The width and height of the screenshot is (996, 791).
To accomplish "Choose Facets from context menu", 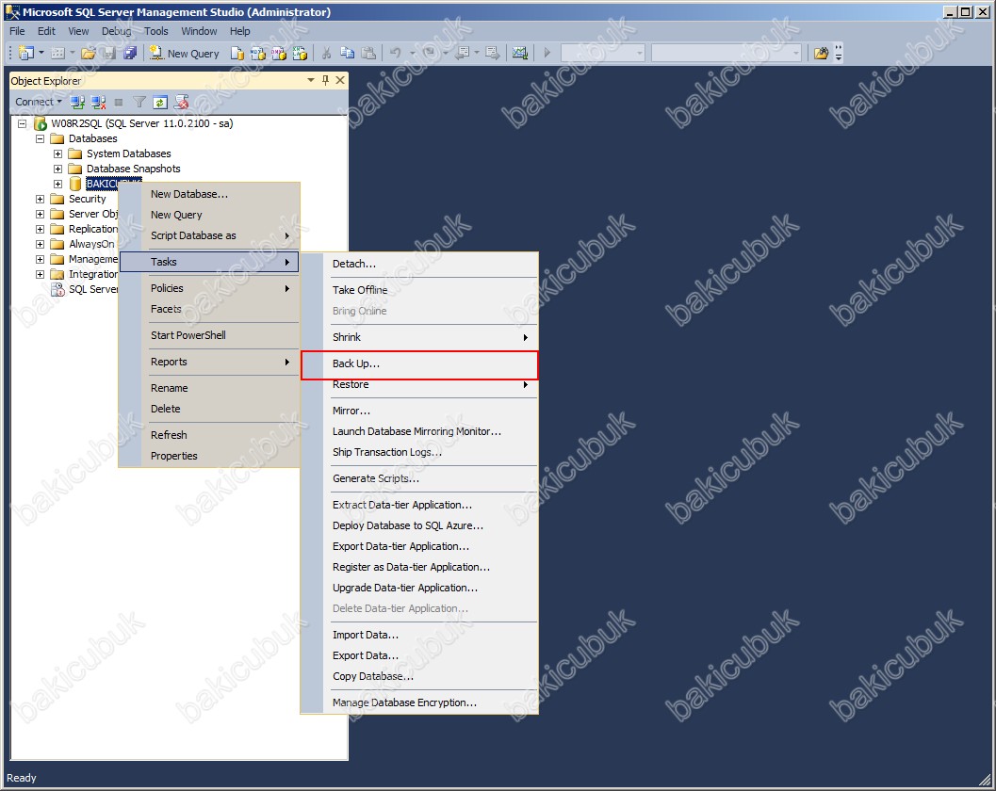I will click(x=209, y=309).
